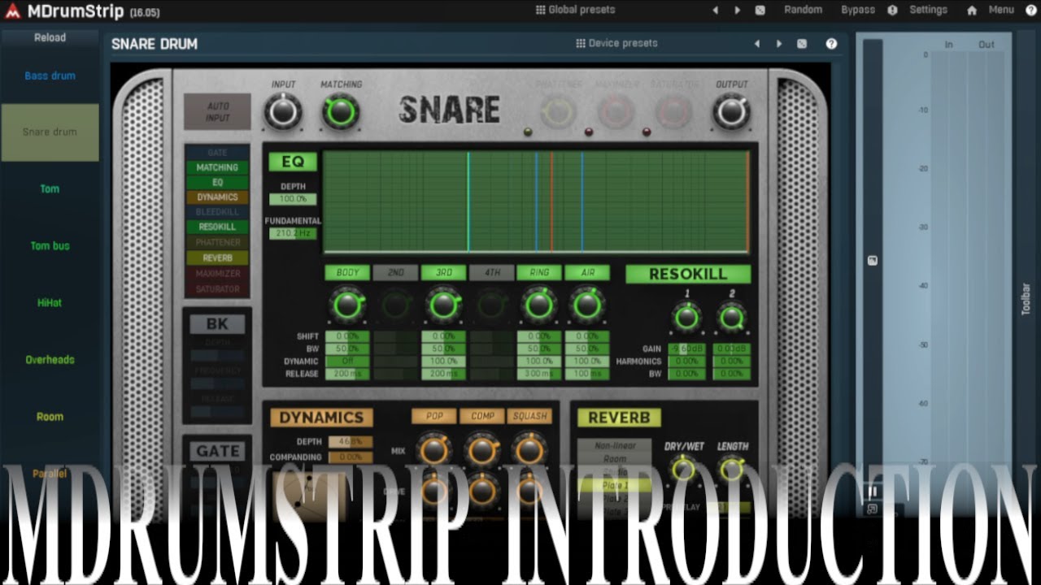Select the Snare drum tab
This screenshot has width=1041, height=585.
[x=50, y=132]
